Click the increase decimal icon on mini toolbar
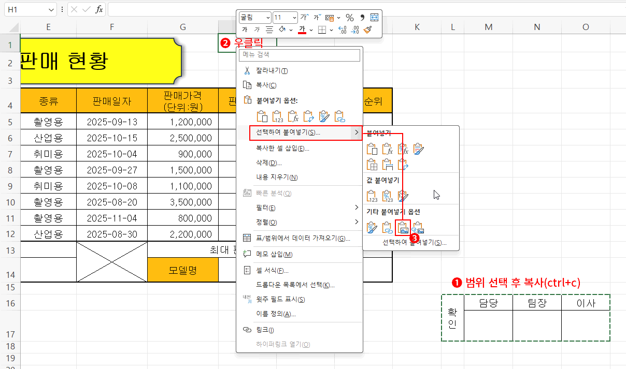The image size is (626, 369). coord(342,29)
